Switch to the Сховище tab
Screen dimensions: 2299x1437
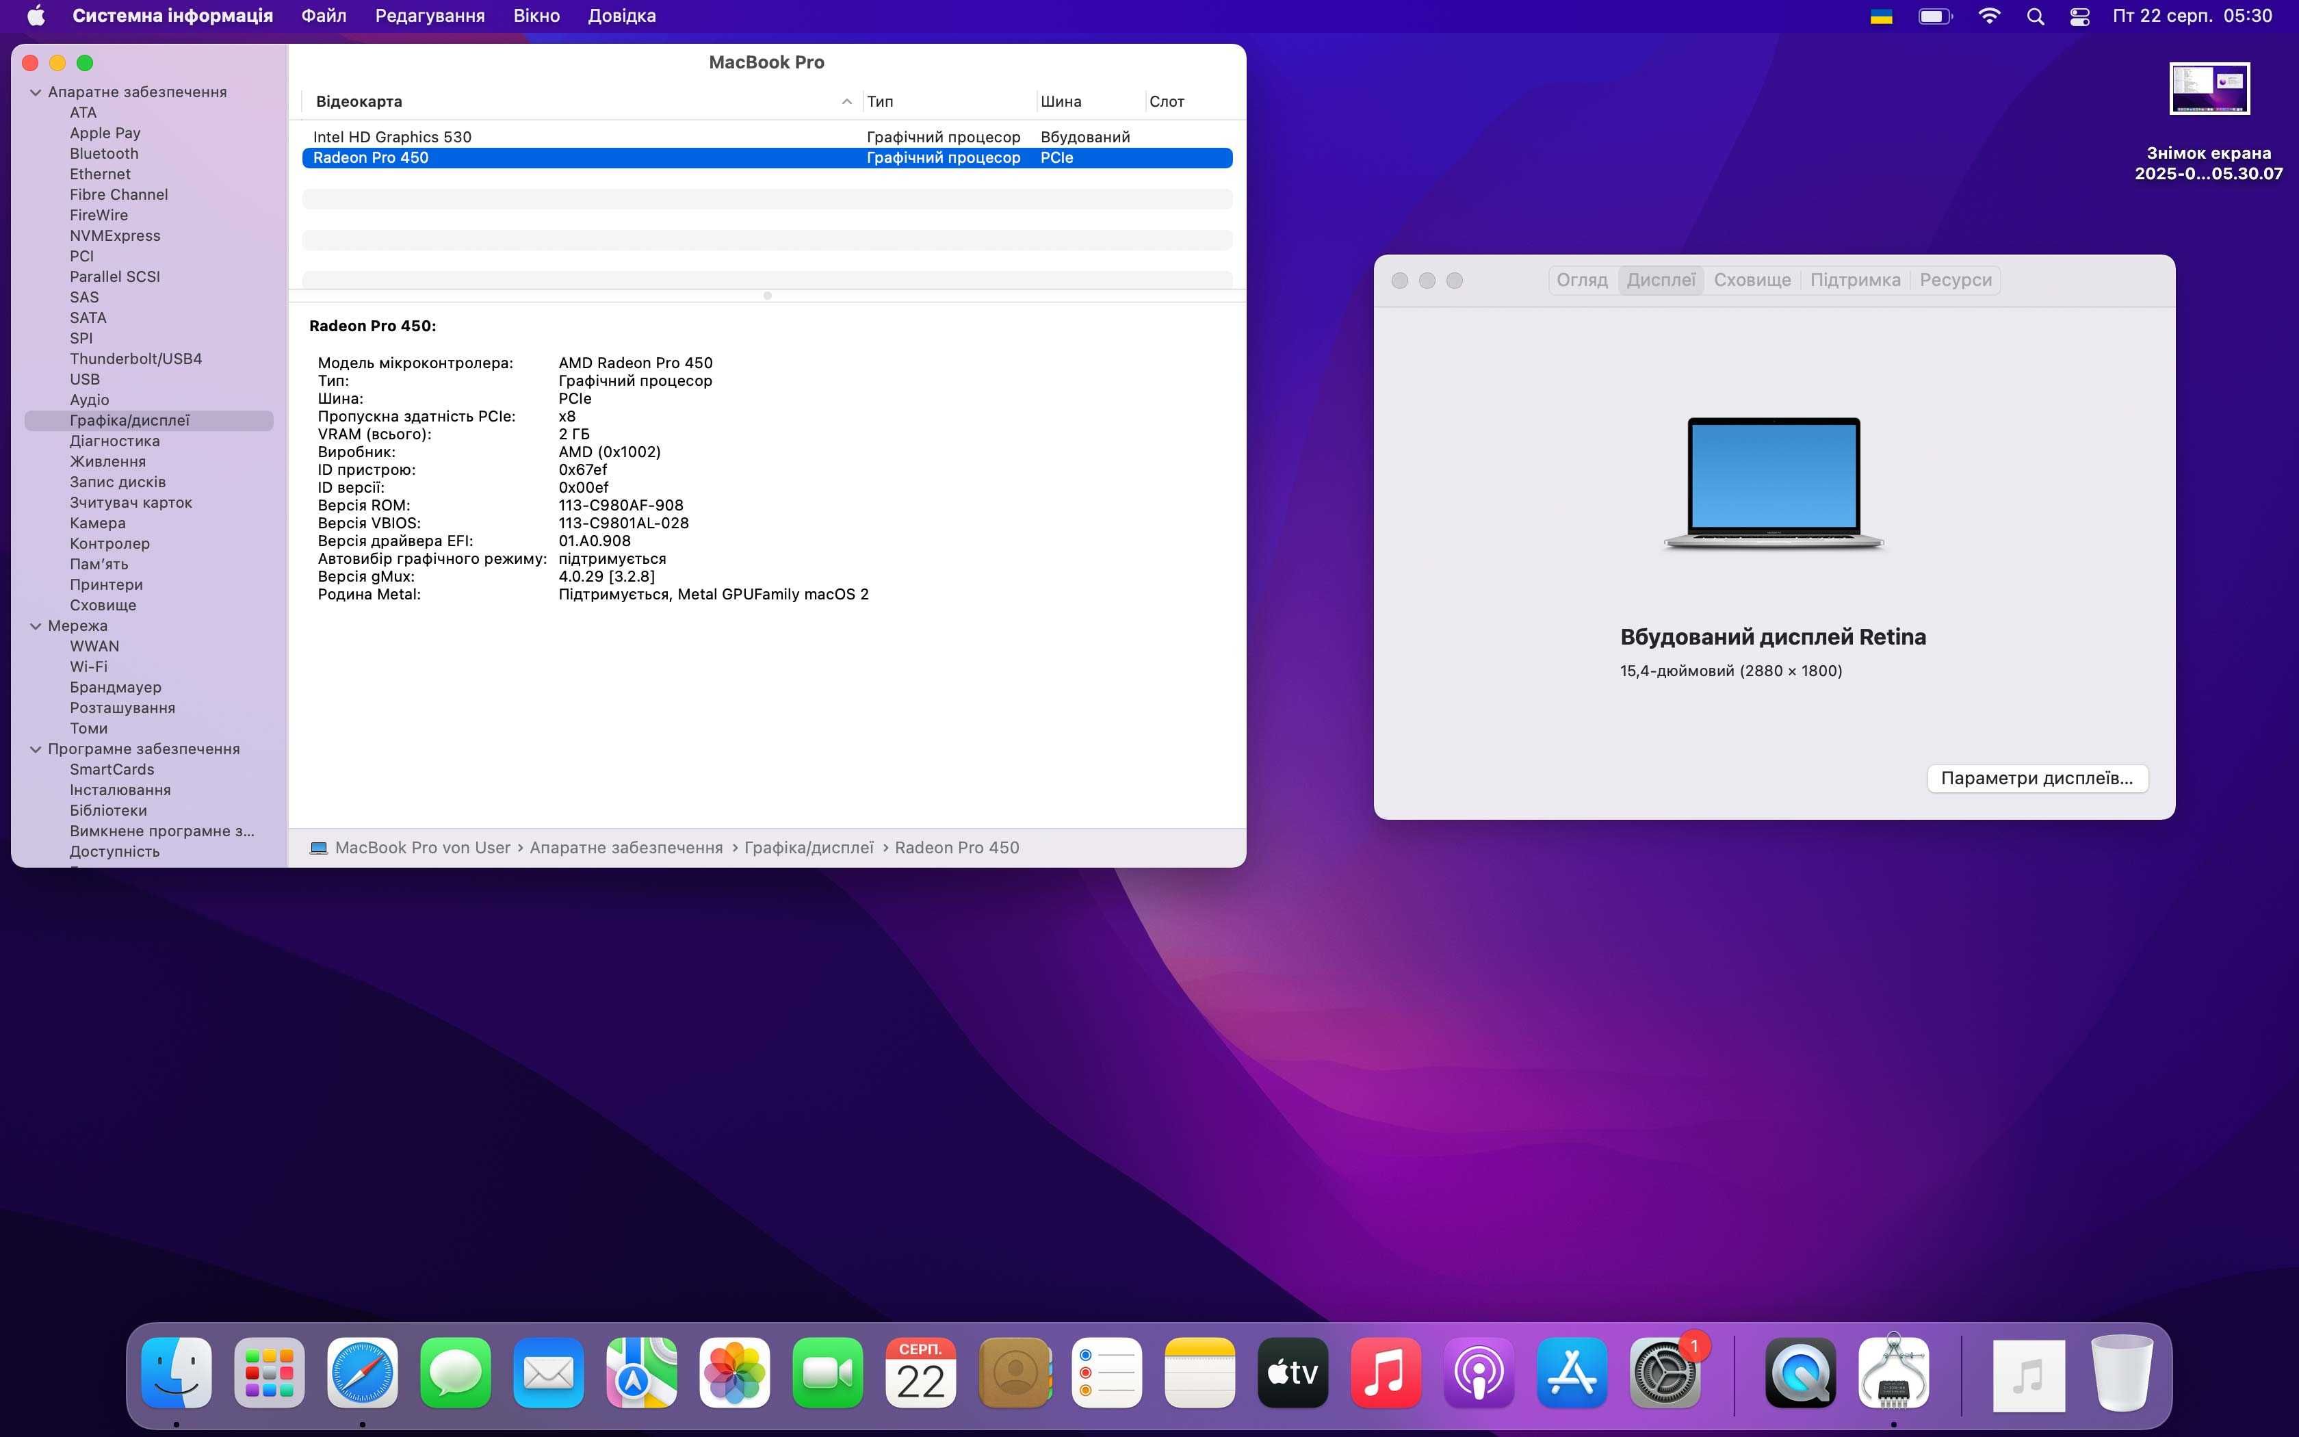[x=1752, y=281]
